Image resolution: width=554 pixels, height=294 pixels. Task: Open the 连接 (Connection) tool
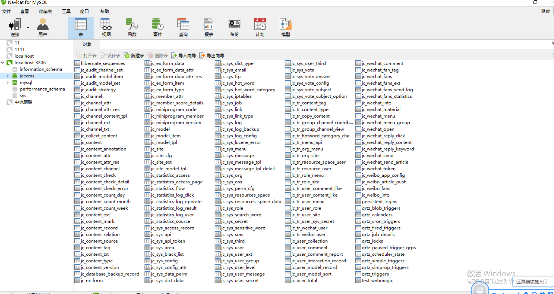click(x=15, y=27)
